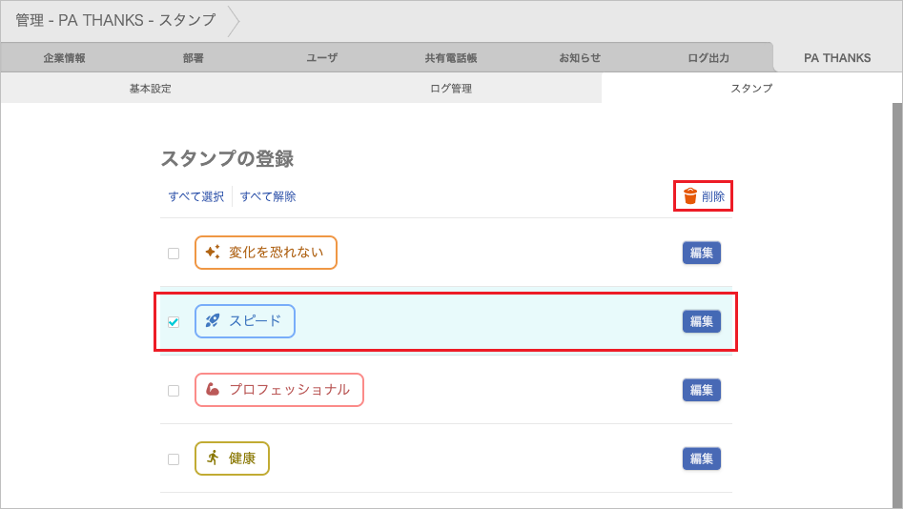Open the 共有電話帳 tab
Screen dimensions: 903x509
coord(451,57)
